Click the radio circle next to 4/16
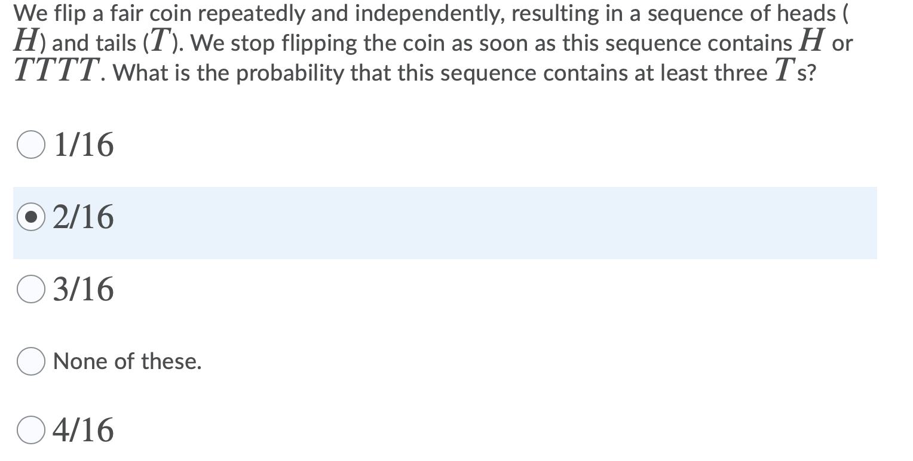Viewport: 913px width, 461px height. (30, 429)
